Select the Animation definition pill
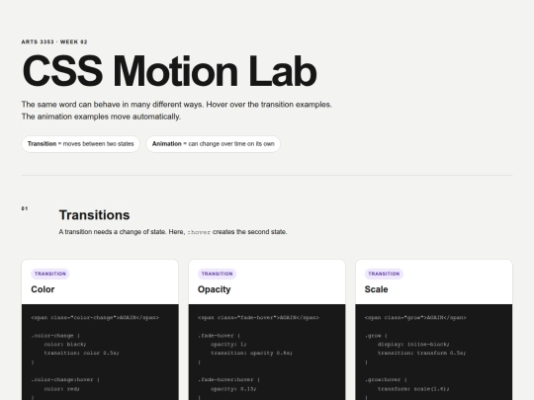Screen dimensions: 534x400 (x=214, y=144)
